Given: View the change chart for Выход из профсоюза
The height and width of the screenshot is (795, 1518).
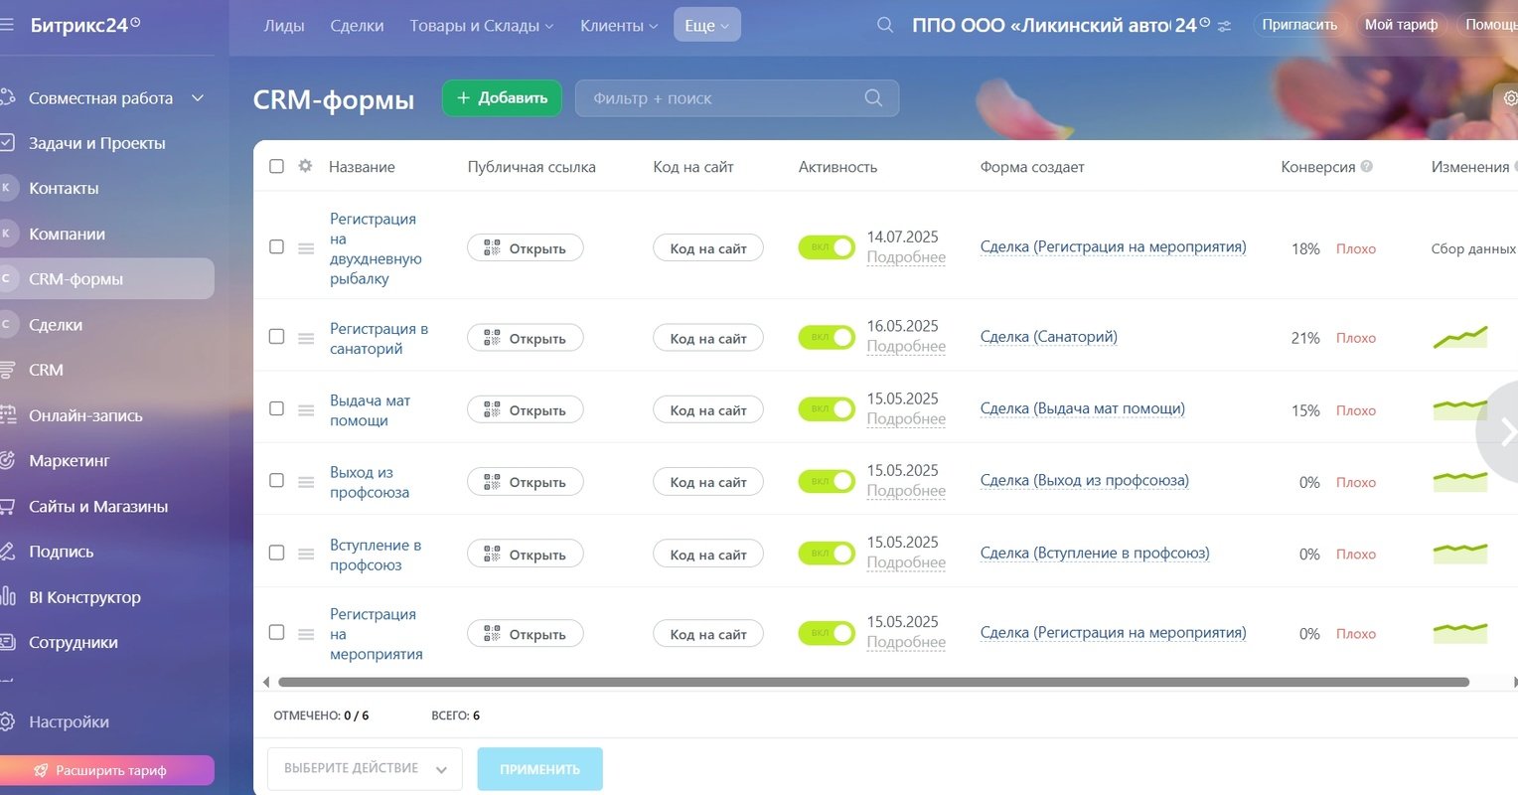Looking at the screenshot, I should tap(1460, 481).
